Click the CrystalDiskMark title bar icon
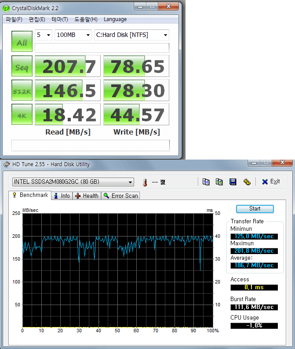Image resolution: width=295 pixels, height=349 pixels. coord(6,8)
